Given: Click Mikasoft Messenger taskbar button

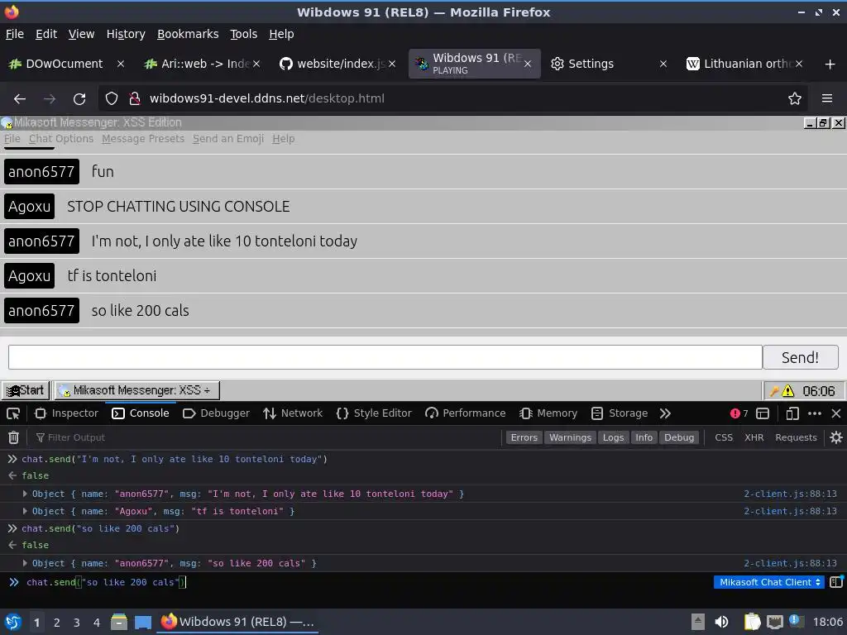Looking at the screenshot, I should tap(138, 390).
